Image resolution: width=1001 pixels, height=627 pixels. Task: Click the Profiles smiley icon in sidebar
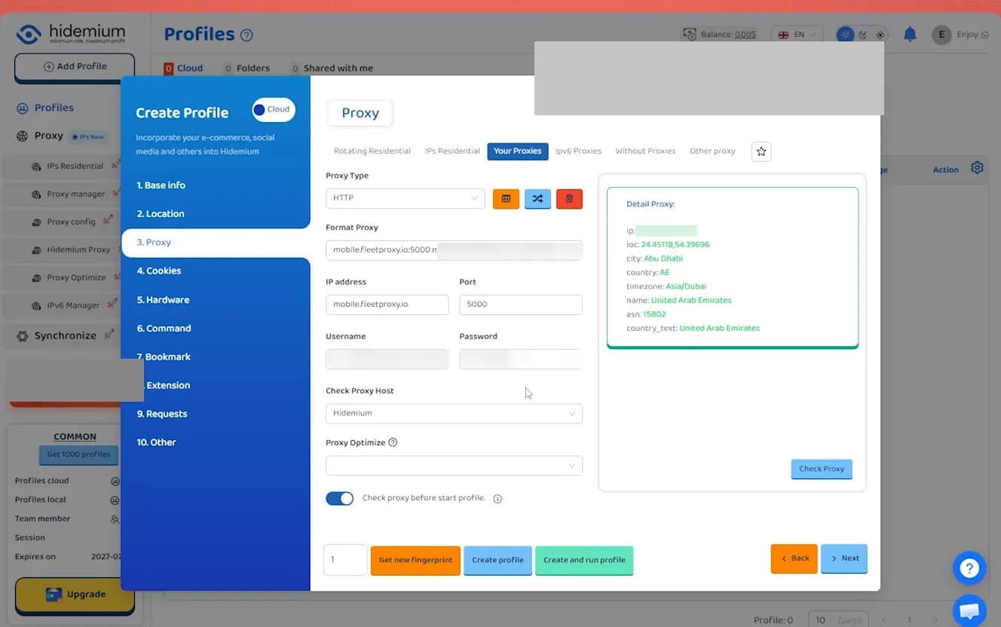point(23,108)
